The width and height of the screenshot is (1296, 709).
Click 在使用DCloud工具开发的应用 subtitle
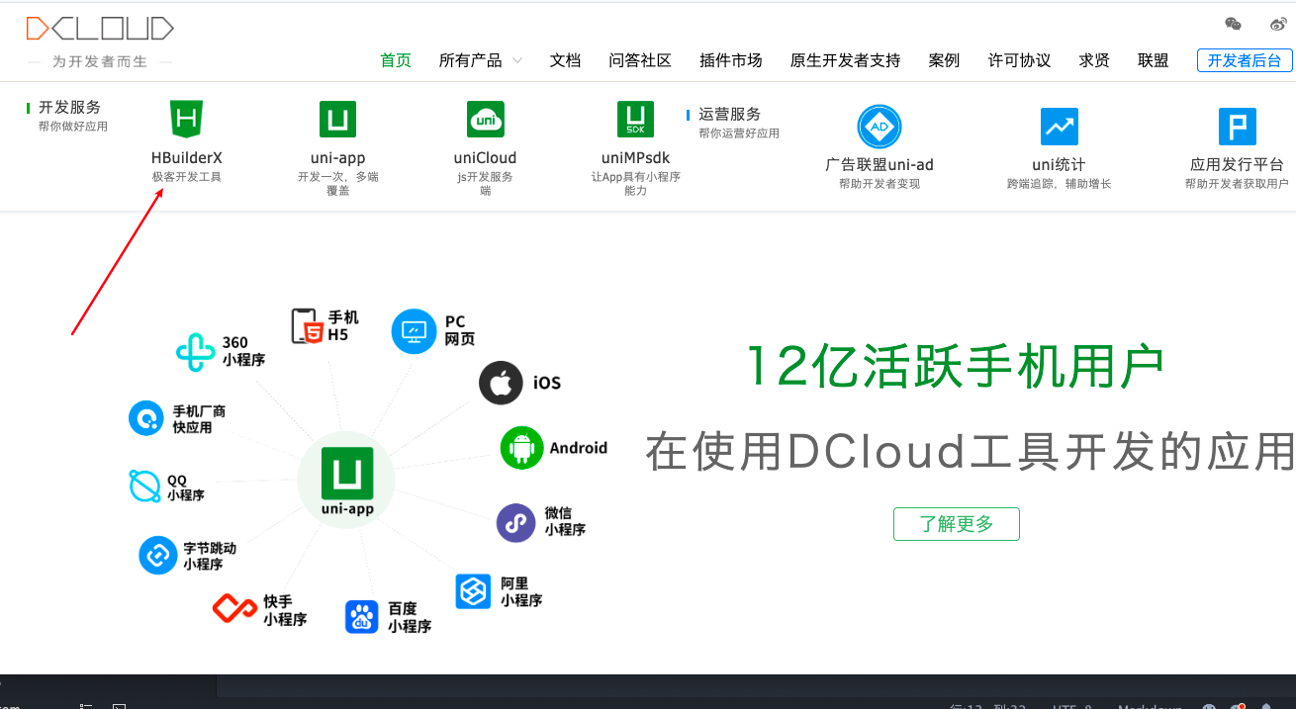coord(971,451)
